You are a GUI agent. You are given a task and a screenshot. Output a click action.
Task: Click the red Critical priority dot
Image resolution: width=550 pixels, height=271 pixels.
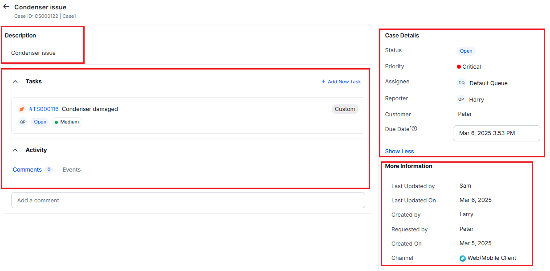pos(459,67)
